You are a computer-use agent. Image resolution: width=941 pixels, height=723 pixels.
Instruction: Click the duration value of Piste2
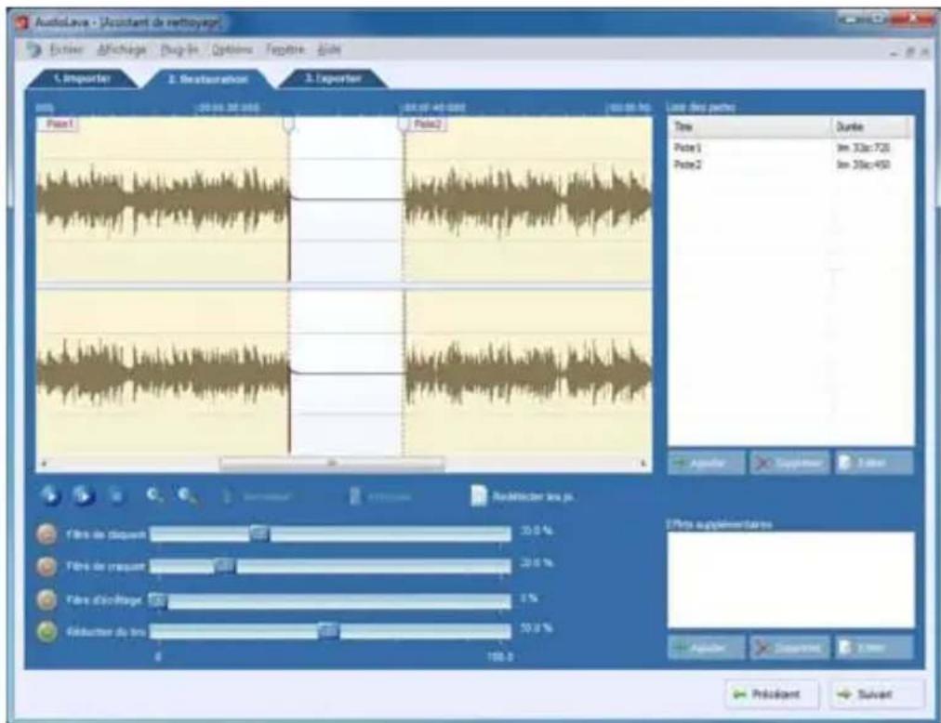[863, 164]
